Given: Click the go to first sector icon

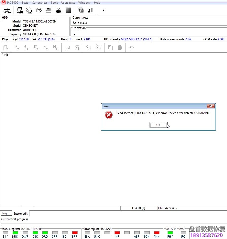Looking at the screenshot, I should (17, 48).
